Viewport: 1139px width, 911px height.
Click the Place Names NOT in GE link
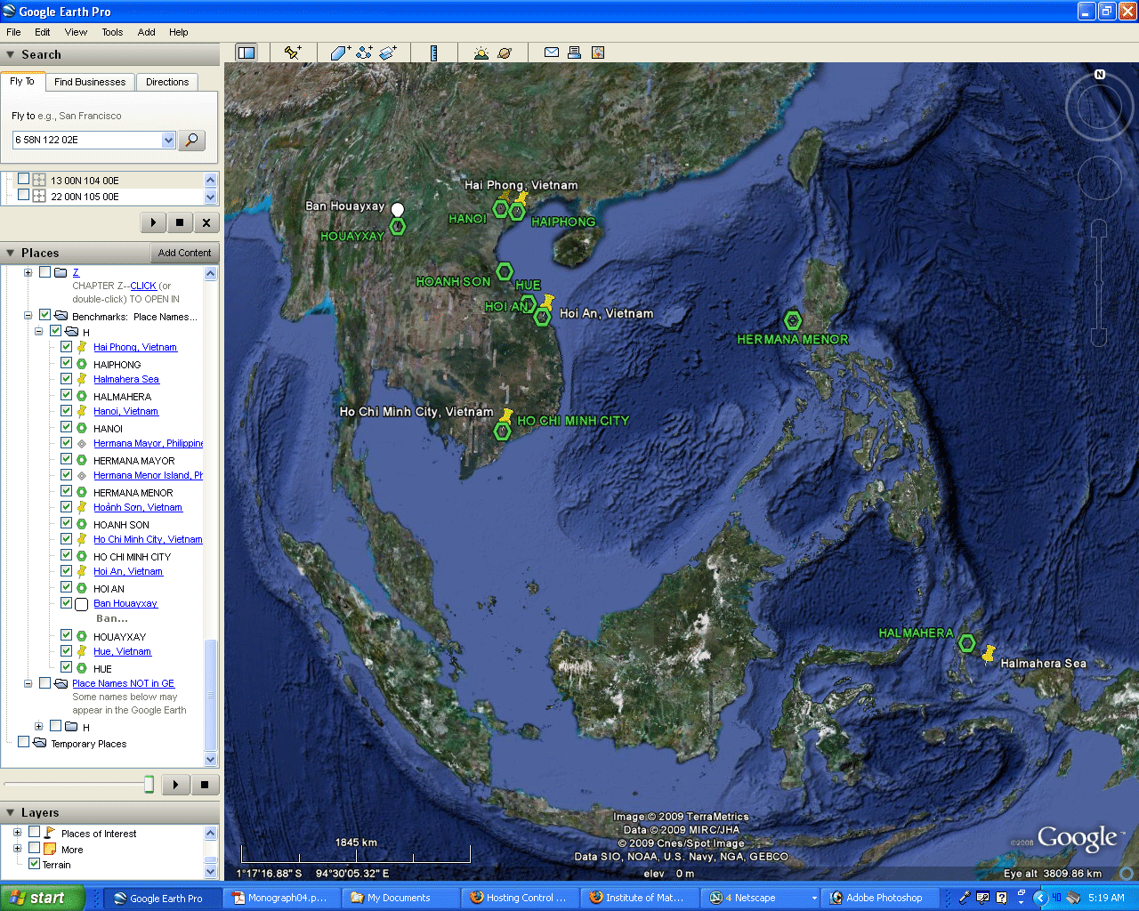point(123,683)
